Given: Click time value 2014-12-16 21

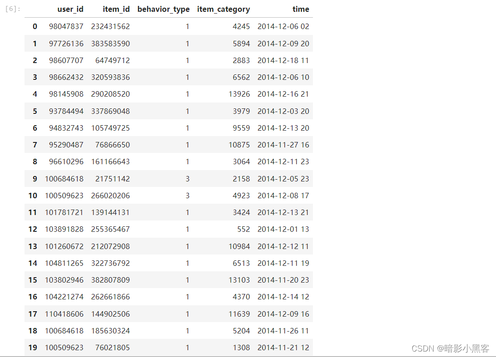Looking at the screenshot, I should 283,94.
